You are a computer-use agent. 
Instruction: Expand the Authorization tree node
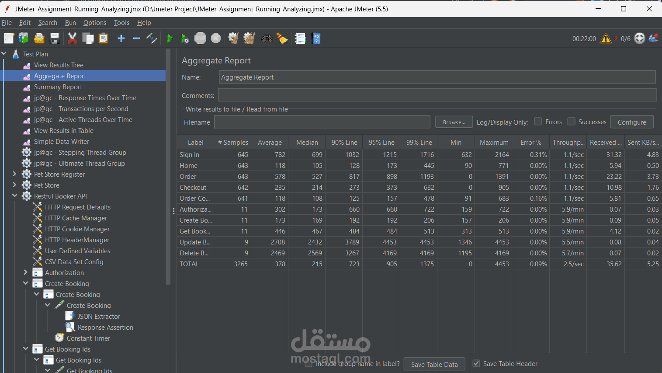(x=25, y=272)
